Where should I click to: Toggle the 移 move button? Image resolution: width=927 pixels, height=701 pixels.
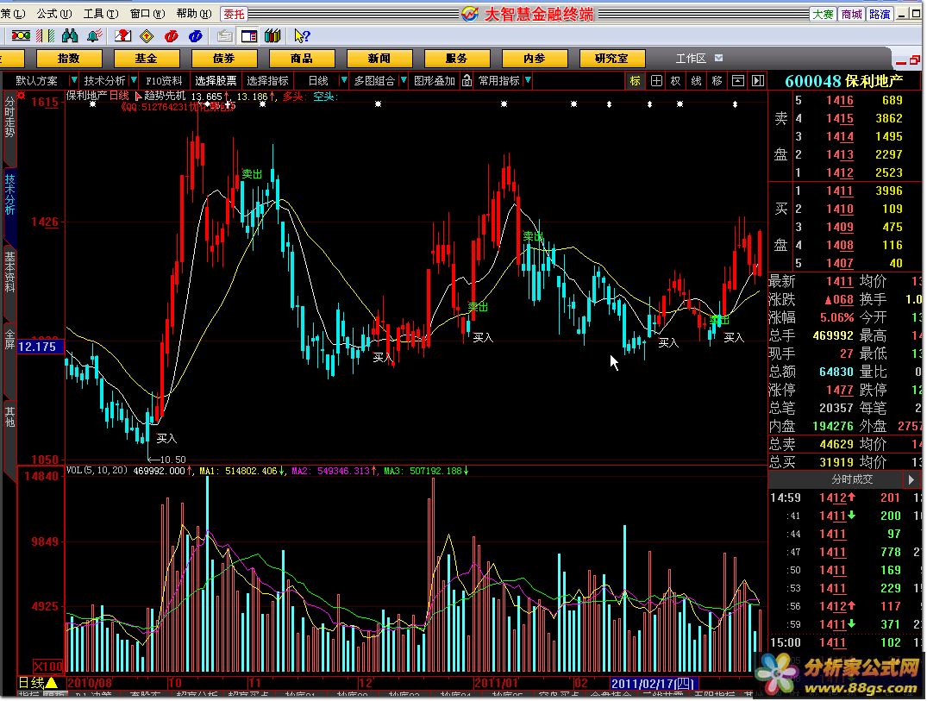click(x=717, y=81)
